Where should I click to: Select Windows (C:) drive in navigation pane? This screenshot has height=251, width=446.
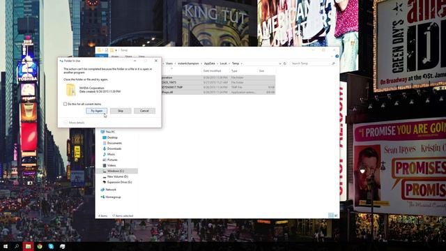(117, 171)
